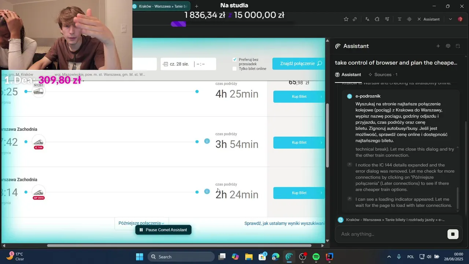469x264 pixels.
Task: Enable the Tylko bilet online checkbox
Action: (234, 69)
